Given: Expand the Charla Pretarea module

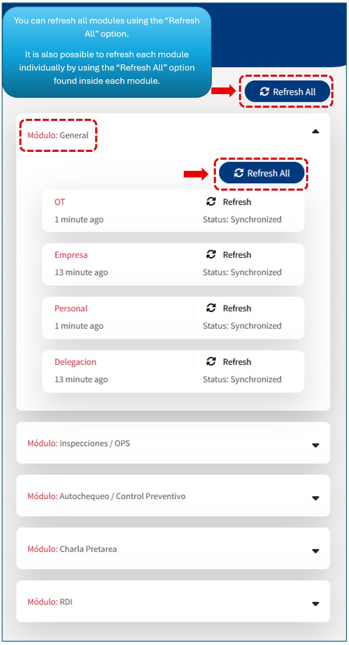Looking at the screenshot, I should click(315, 551).
